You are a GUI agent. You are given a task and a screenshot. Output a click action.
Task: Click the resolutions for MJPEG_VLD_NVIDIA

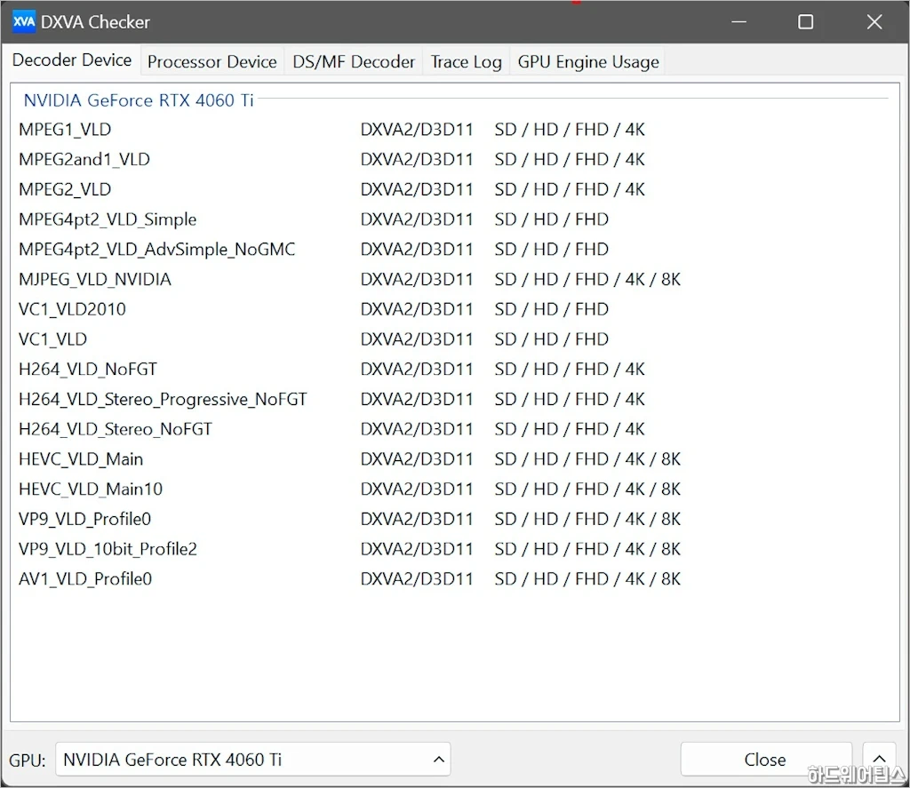(587, 279)
